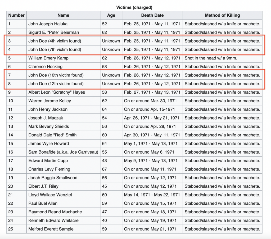
Task: Click the "Number" column header
Action: (16, 15)
